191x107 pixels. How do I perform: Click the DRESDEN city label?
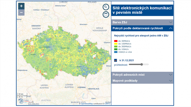36,26
